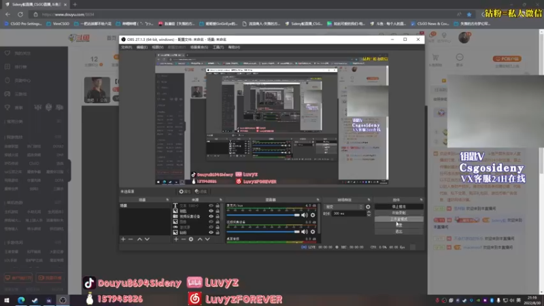544x306 pixels.
Task: Open Microsoft Edge from the taskbar
Action: tap(21, 300)
